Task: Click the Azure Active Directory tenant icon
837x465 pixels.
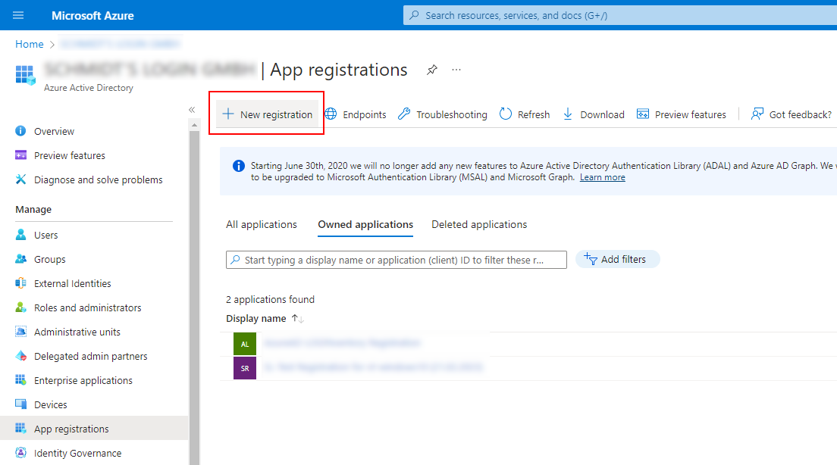Action: (x=25, y=75)
